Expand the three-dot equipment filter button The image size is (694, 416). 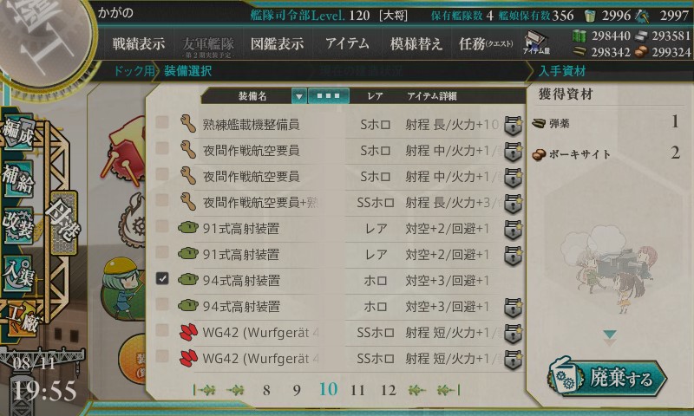click(329, 96)
